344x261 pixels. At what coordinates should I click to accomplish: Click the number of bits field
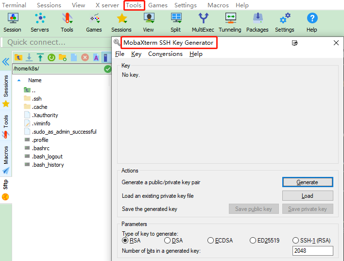coord(312,251)
